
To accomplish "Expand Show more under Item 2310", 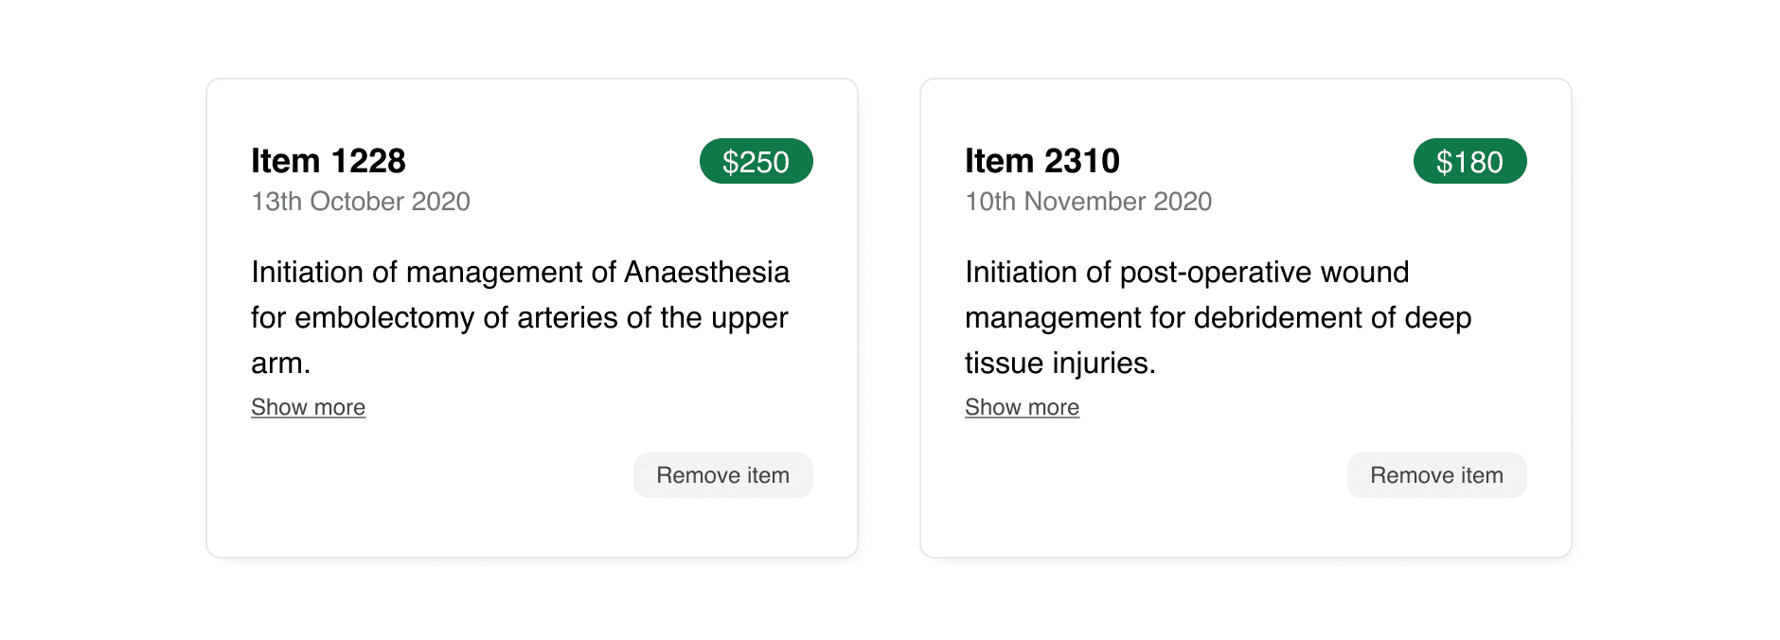I will (x=1022, y=407).
